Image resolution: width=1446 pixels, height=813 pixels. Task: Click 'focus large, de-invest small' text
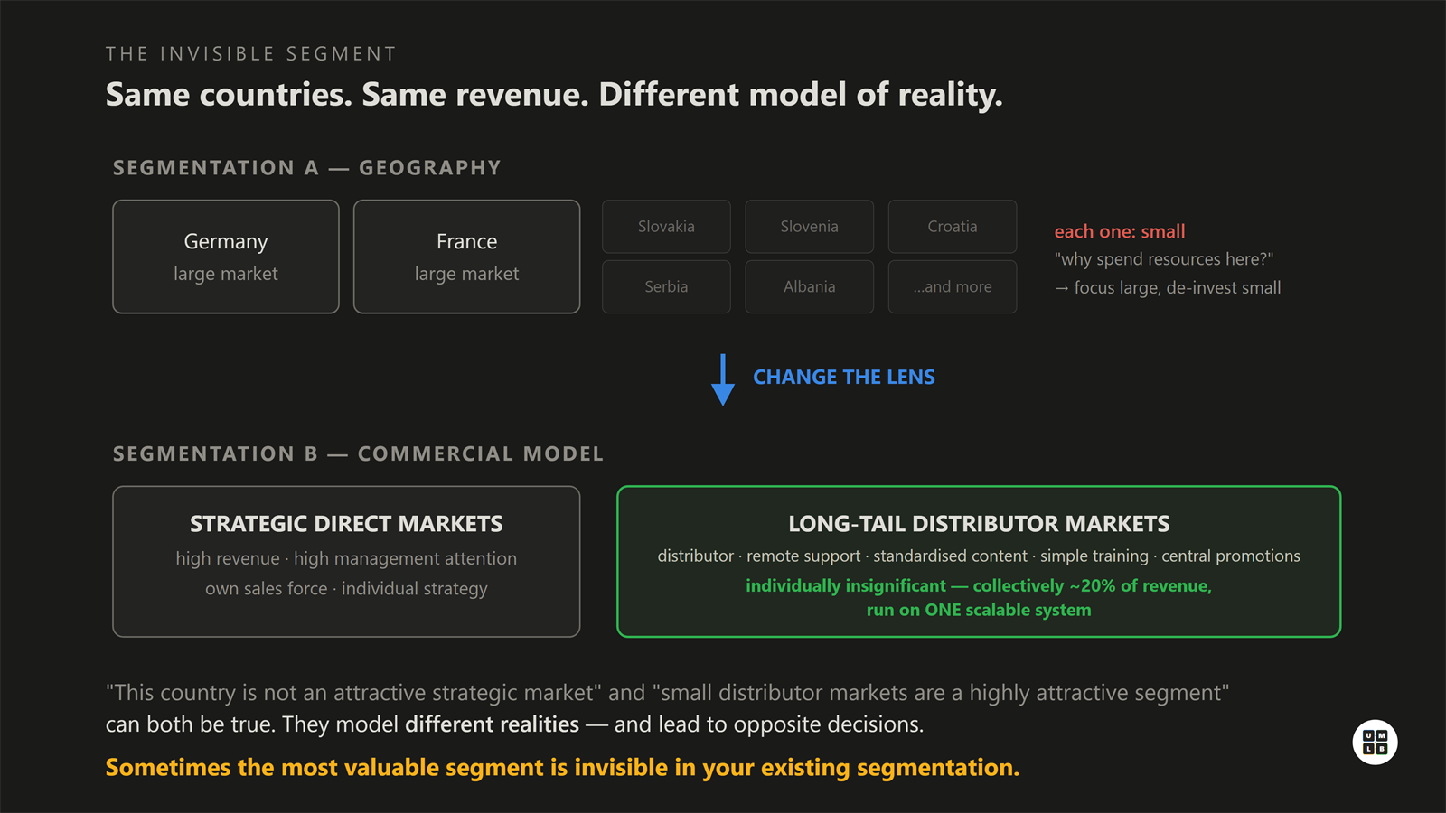pos(1177,288)
